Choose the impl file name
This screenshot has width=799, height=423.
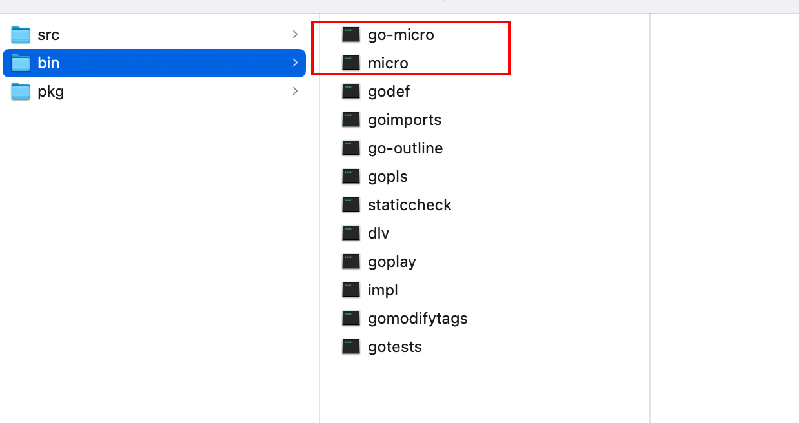(x=383, y=290)
